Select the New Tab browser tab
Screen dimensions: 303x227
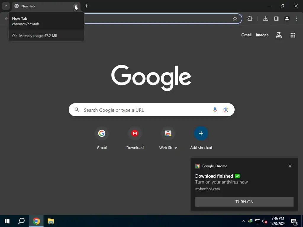(x=46, y=6)
